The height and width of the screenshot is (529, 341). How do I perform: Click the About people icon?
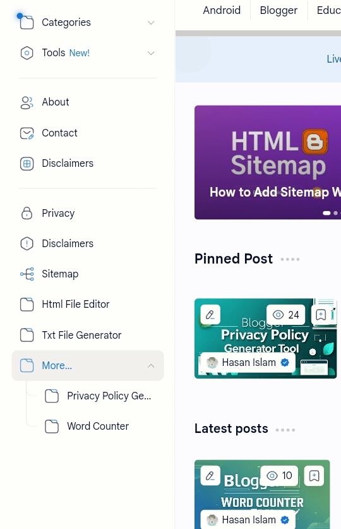tap(27, 102)
